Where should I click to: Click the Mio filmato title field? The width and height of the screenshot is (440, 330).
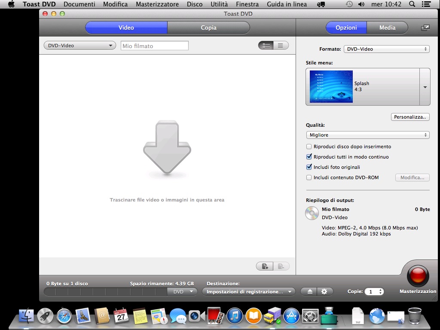pyautogui.click(x=155, y=46)
